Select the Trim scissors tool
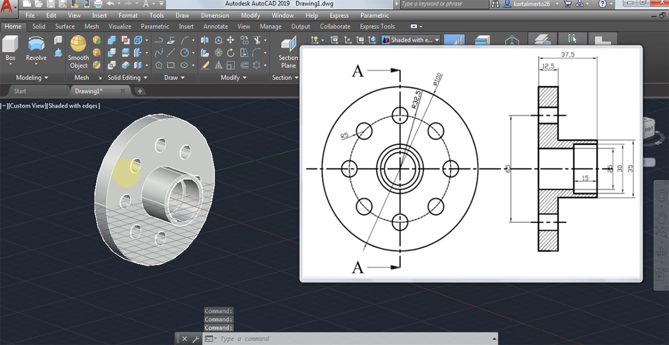669x345 pixels. click(257, 40)
